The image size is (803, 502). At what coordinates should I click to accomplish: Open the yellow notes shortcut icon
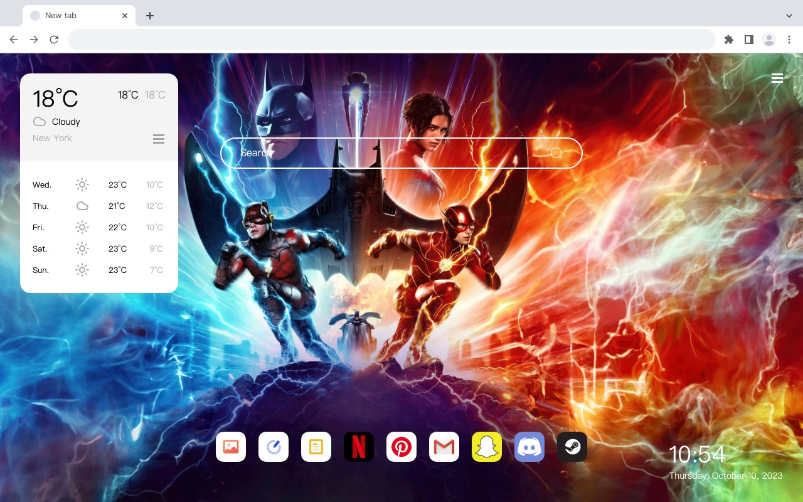(x=316, y=447)
